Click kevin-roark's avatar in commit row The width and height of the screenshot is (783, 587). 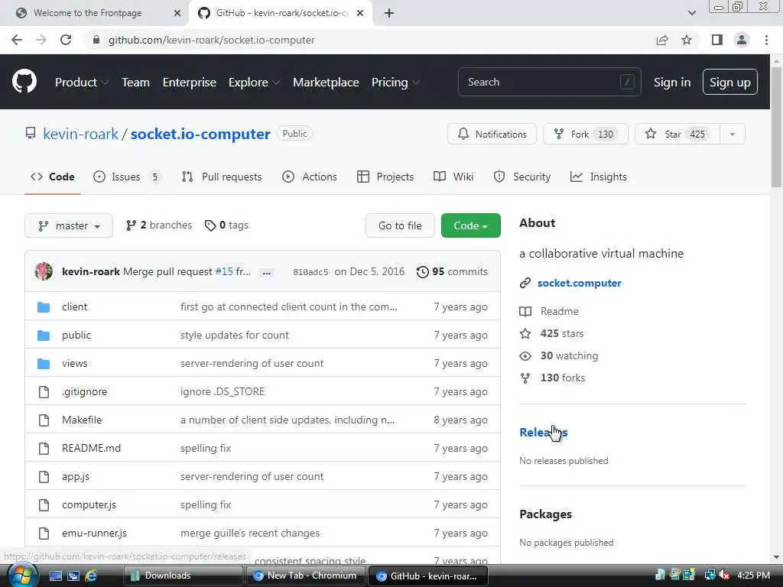pos(44,271)
